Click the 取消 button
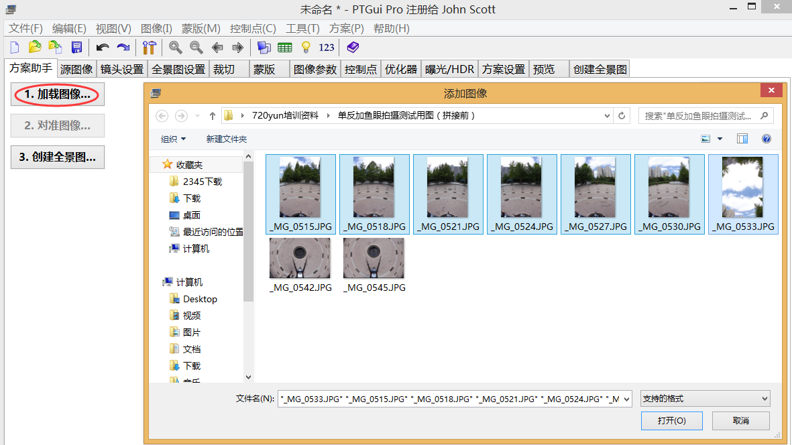The image size is (792, 445). point(740,420)
